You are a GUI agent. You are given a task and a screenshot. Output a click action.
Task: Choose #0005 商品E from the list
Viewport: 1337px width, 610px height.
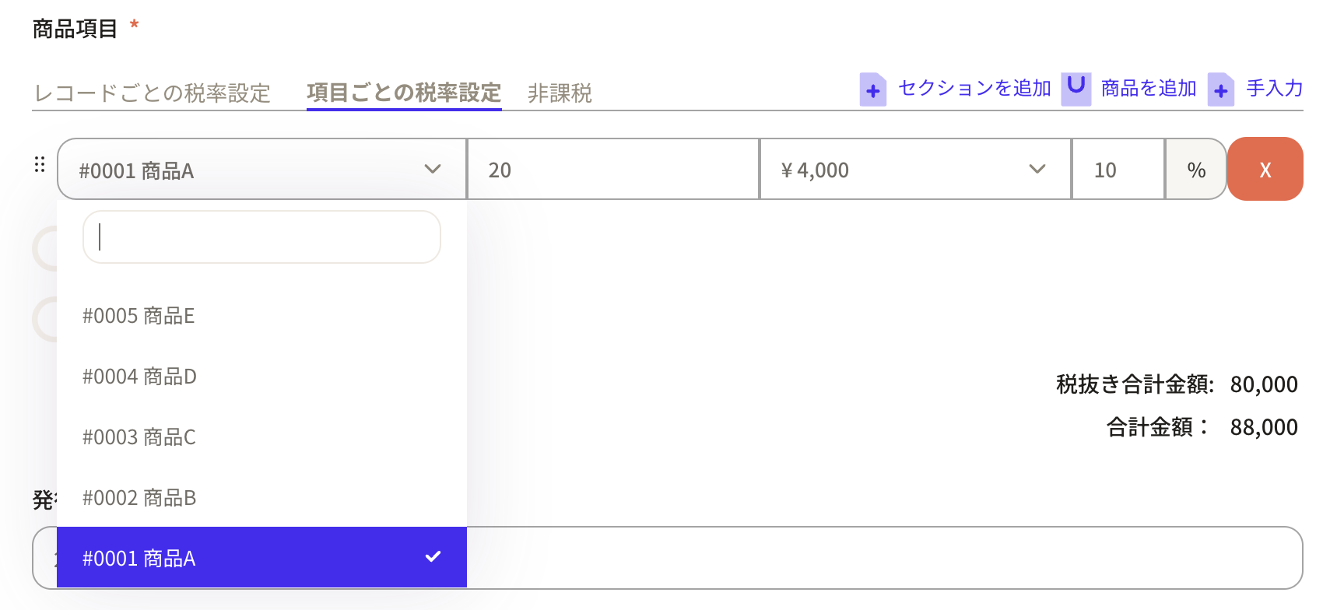pos(139,316)
